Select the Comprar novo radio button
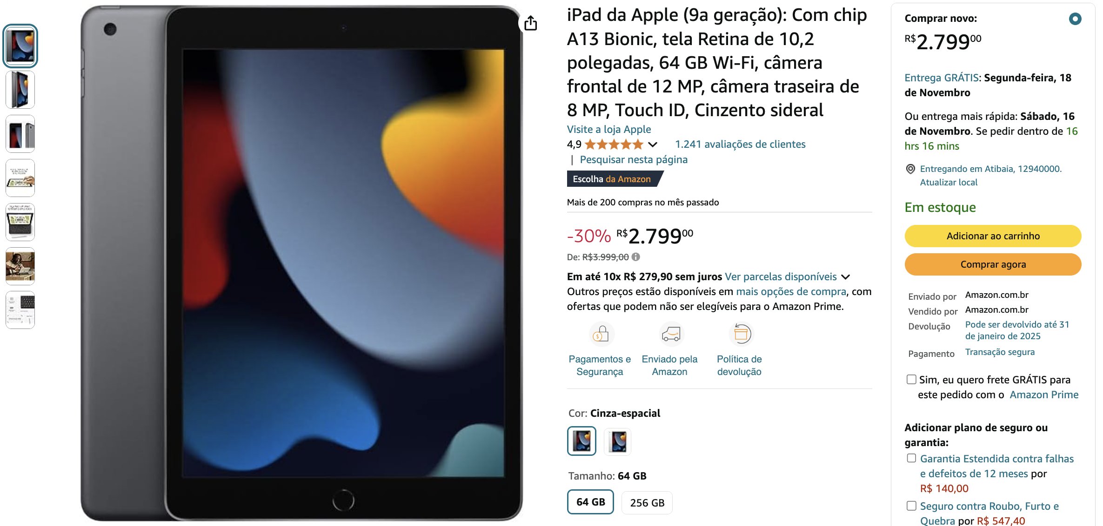This screenshot has width=1103, height=526. (x=1075, y=19)
